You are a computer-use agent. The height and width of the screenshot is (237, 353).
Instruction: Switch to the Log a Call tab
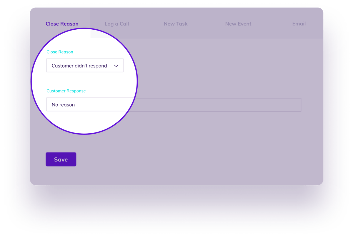tap(117, 24)
